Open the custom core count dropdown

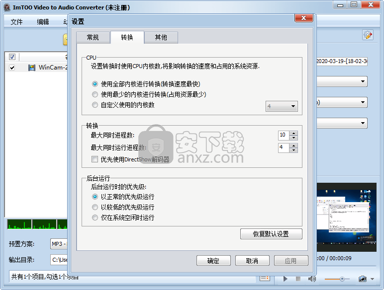click(282, 106)
